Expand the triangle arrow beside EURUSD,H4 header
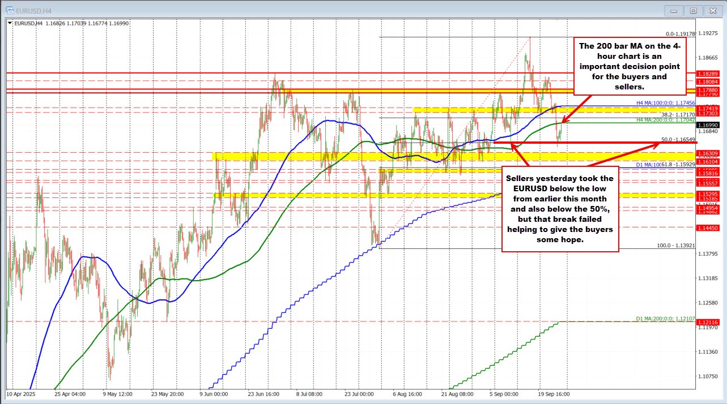The width and height of the screenshot is (727, 404). (x=8, y=23)
